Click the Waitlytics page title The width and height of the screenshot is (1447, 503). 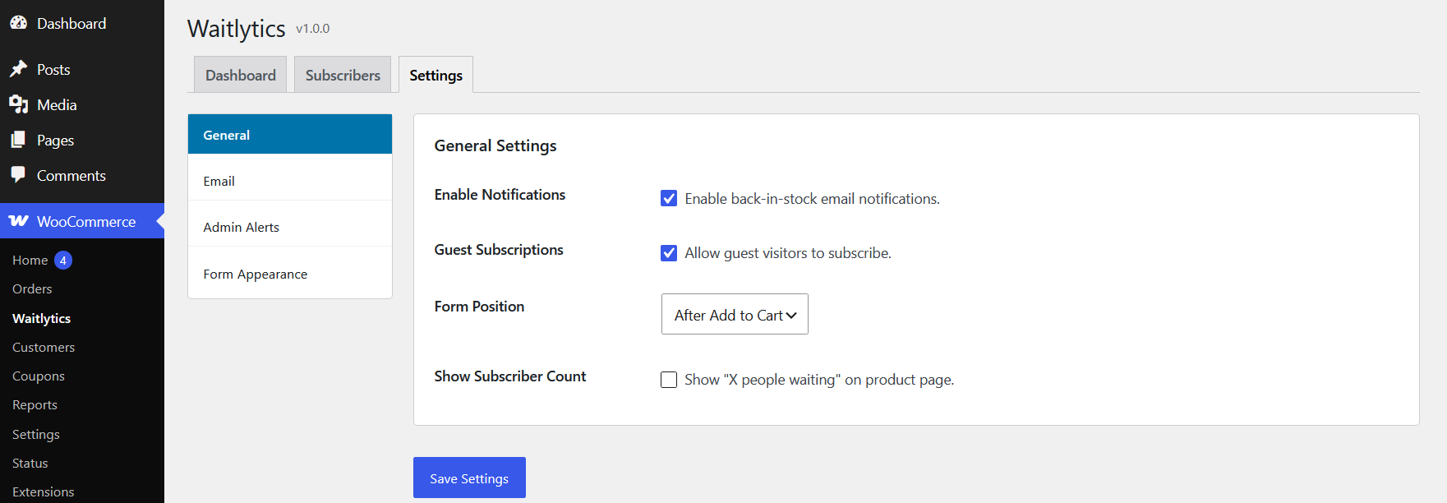click(237, 29)
